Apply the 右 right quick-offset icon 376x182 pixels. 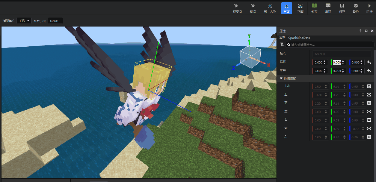[x=369, y=120]
